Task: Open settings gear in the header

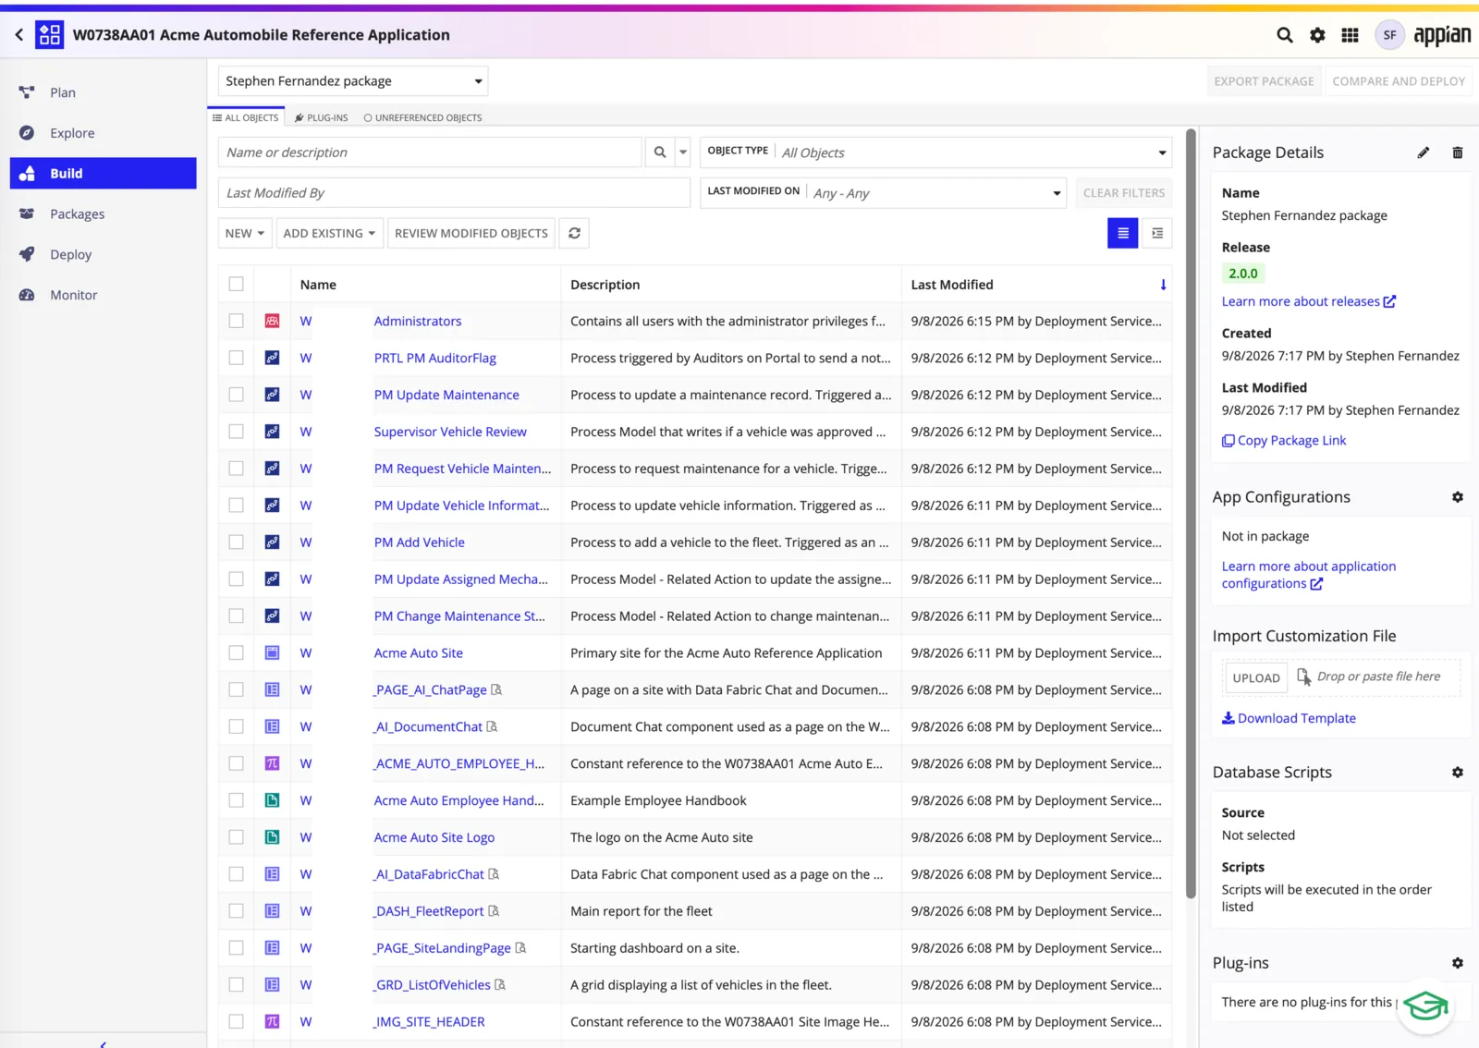Action: coord(1317,35)
